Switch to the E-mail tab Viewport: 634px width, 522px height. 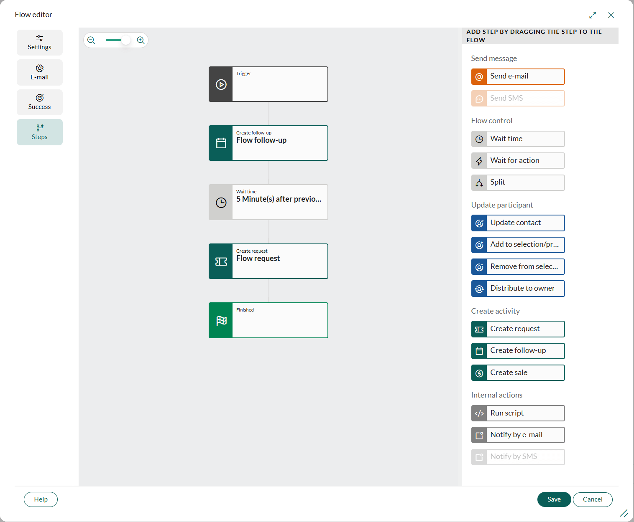[40, 72]
